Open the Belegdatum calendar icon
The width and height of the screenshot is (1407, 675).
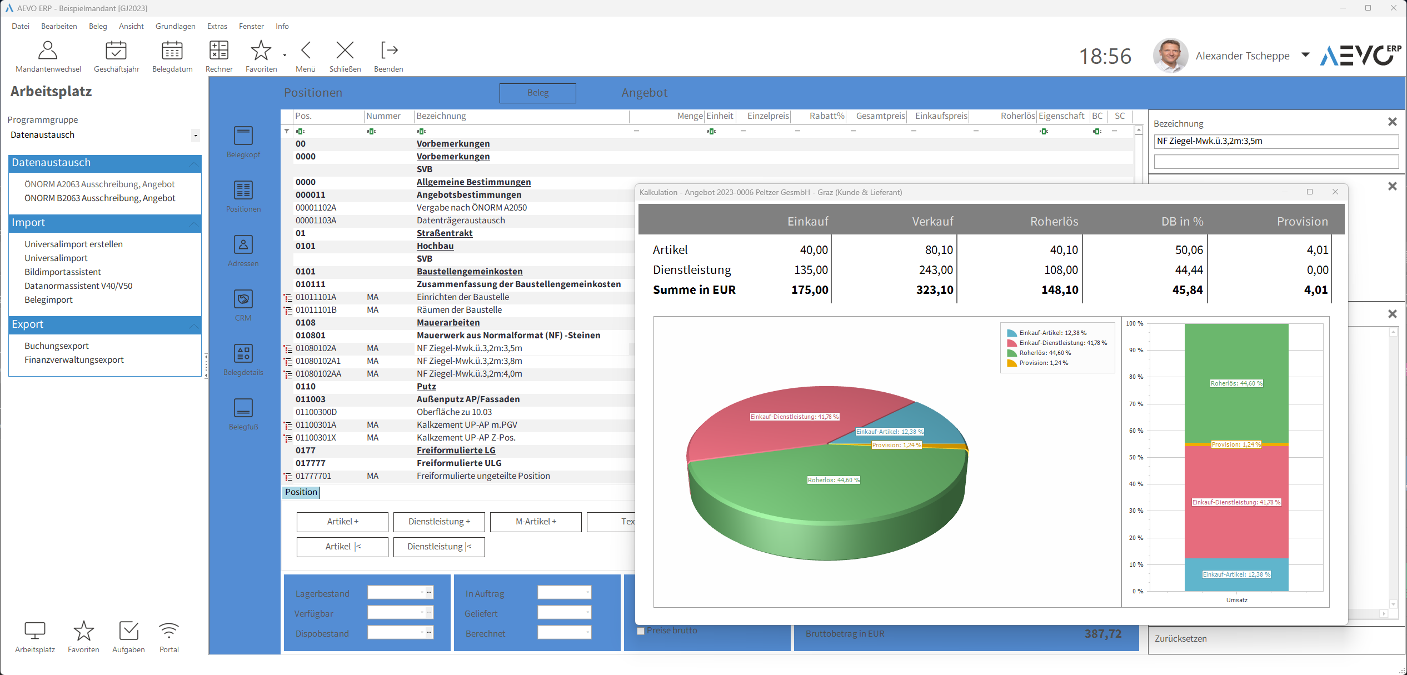point(172,51)
